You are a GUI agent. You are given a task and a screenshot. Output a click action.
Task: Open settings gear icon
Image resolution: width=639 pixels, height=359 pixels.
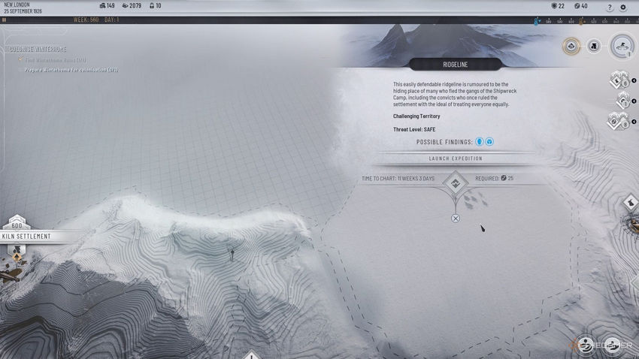[623, 7]
